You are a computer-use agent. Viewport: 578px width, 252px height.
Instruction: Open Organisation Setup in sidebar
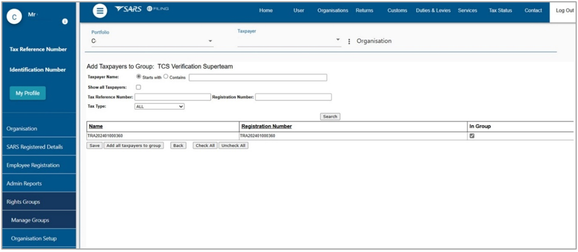click(39, 239)
